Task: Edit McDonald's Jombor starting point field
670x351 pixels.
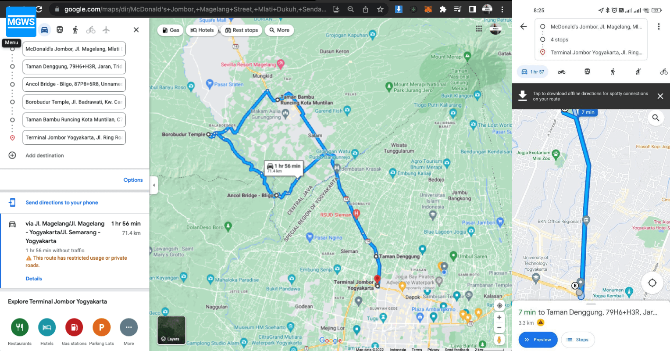Action: pos(74,49)
